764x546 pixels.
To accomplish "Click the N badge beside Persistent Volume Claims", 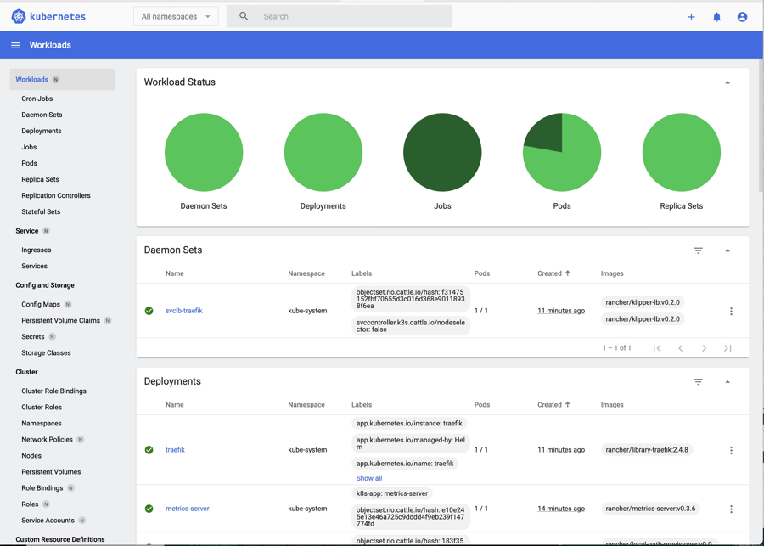I will [x=108, y=320].
